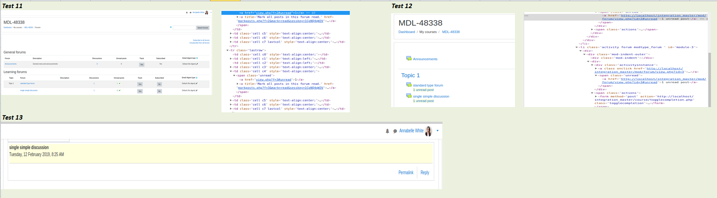717x198 pixels.
Task: Expand Mark all posts anchor with markposts f=3
Action: tap(238, 84)
